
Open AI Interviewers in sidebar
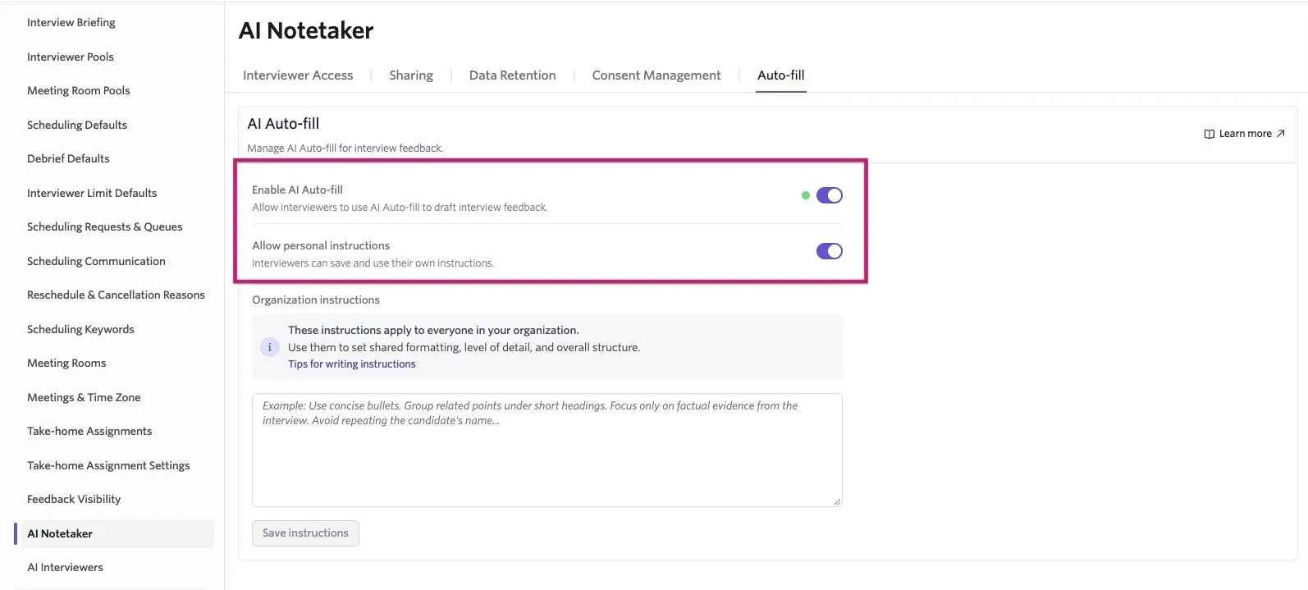point(65,567)
